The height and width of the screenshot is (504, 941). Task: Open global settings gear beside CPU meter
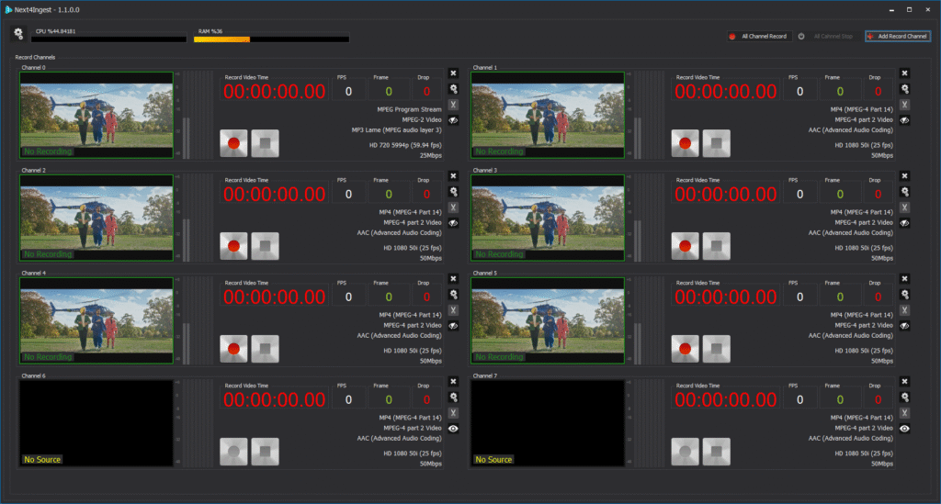(17, 34)
